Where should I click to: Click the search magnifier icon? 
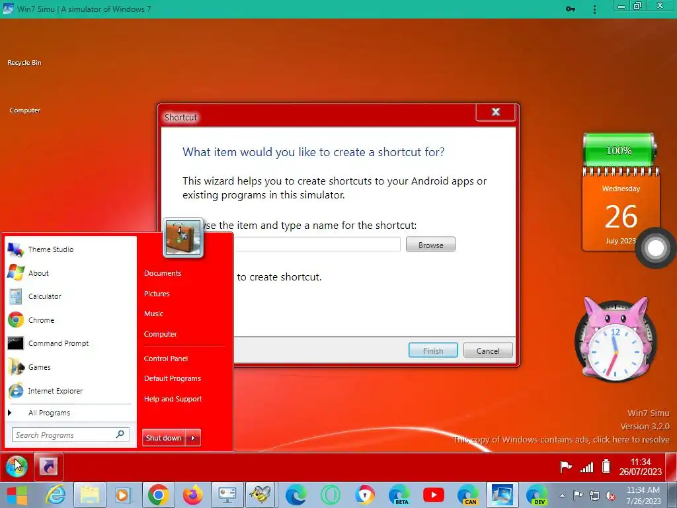(x=120, y=435)
